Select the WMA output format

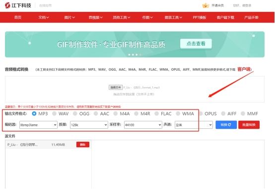178,113
